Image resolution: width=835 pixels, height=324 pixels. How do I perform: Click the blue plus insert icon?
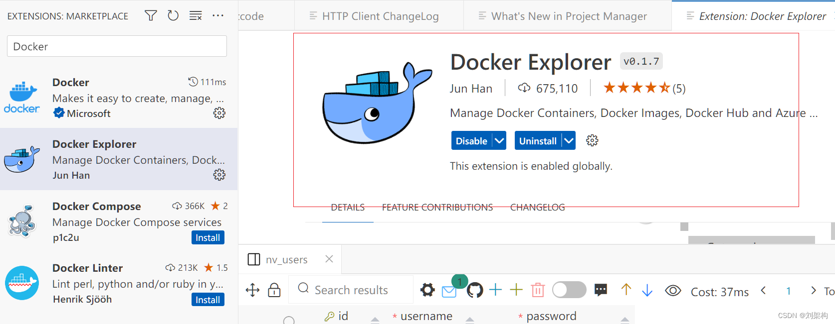(495, 290)
